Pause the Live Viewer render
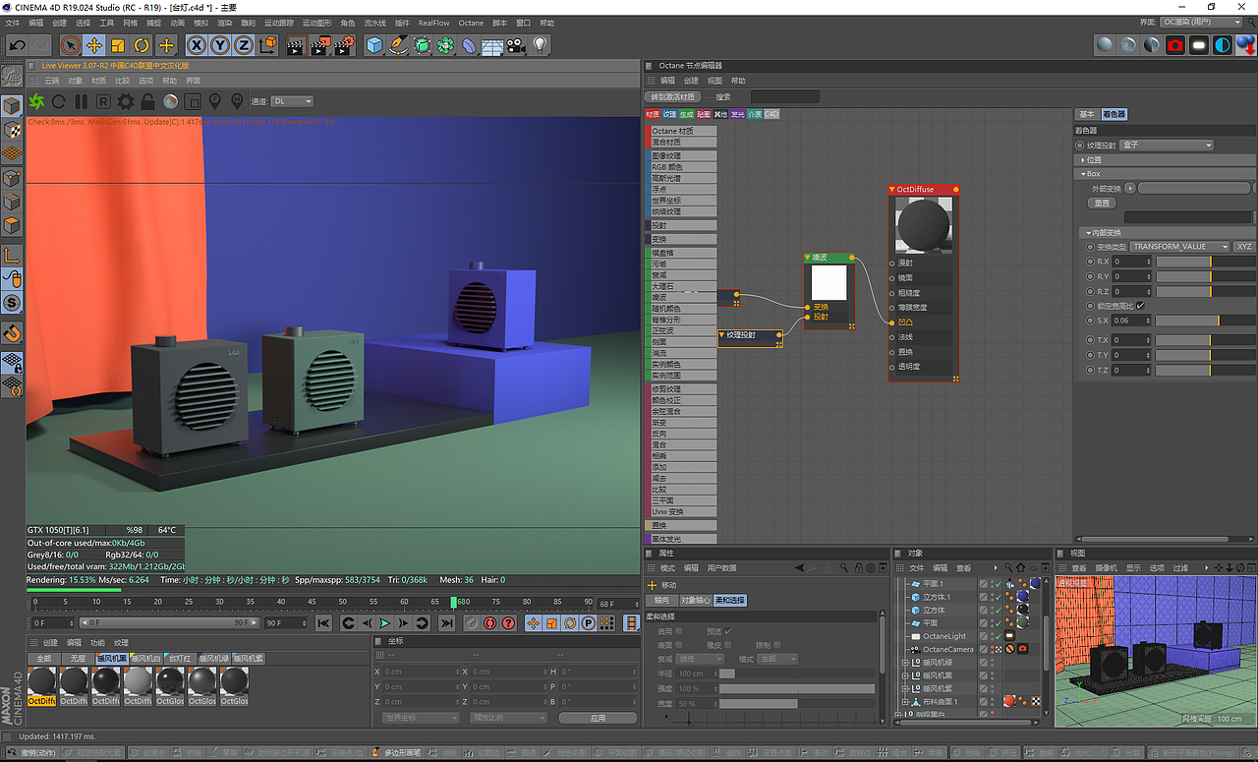Viewport: 1258px width, 762px height. click(x=81, y=101)
